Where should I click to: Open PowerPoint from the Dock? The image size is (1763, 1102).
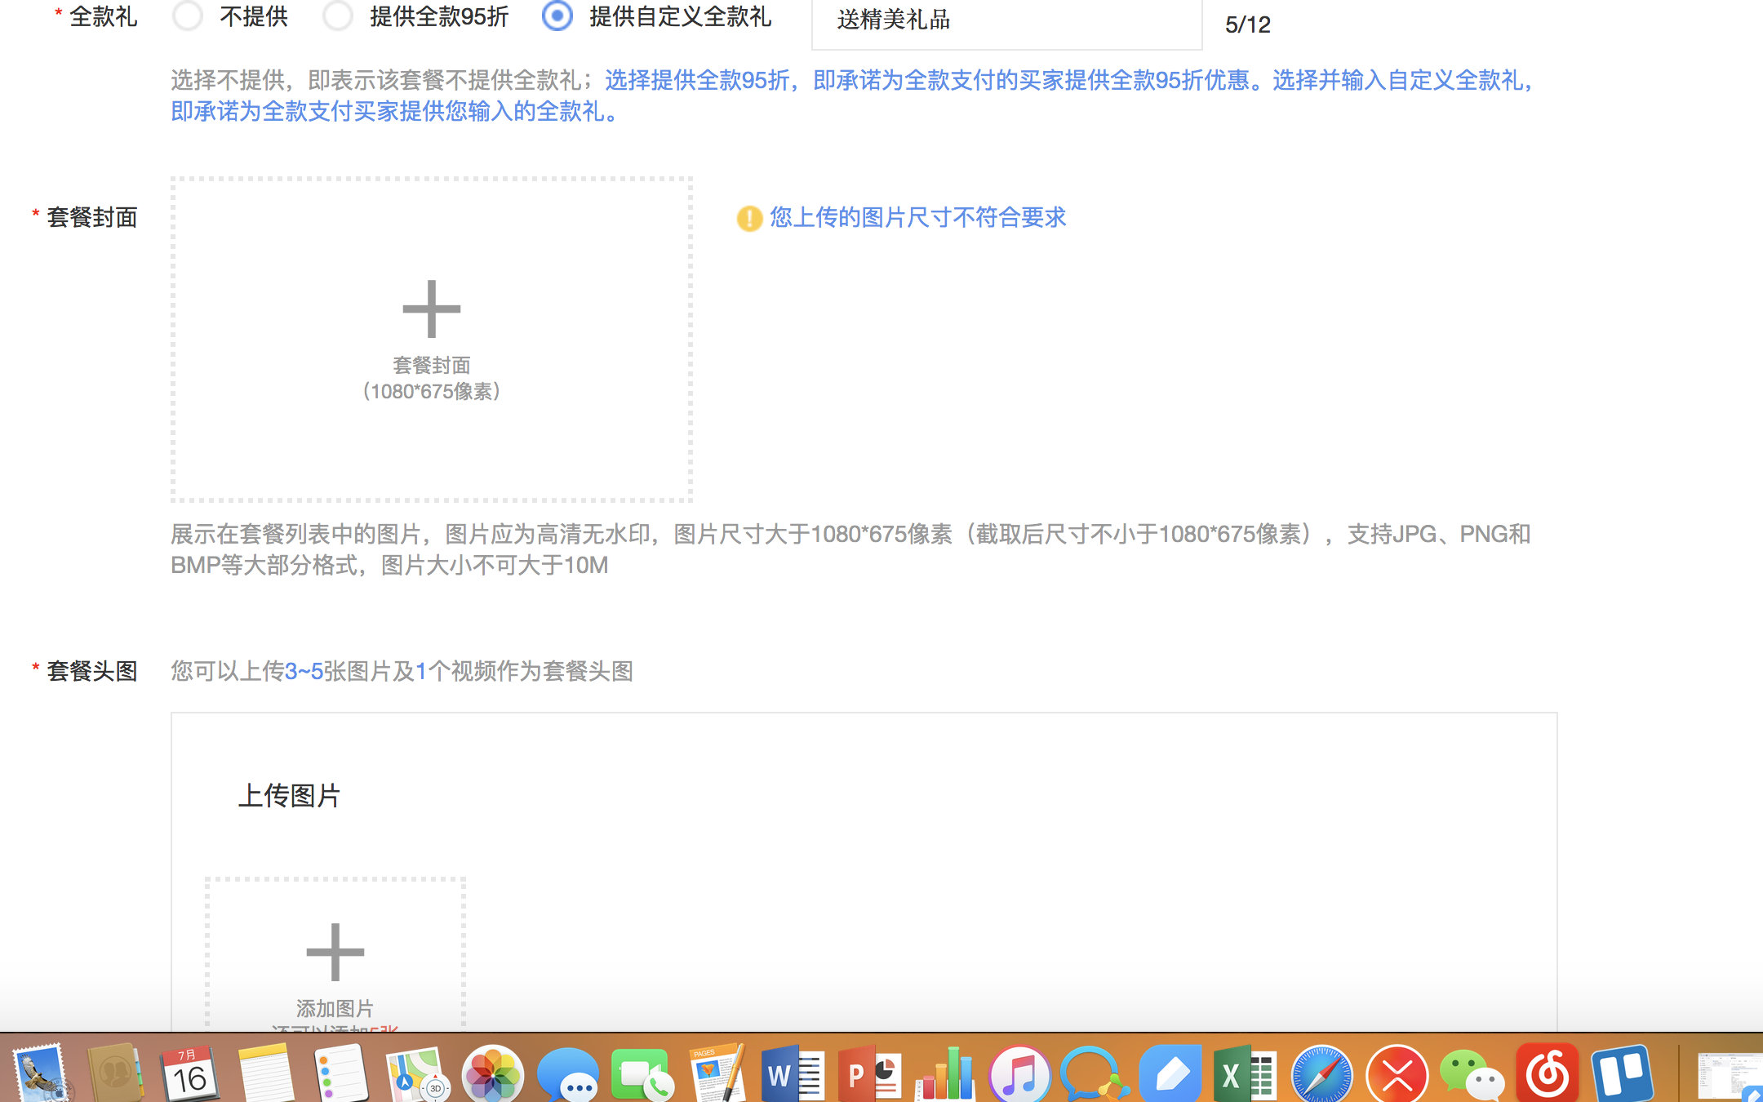click(868, 1072)
